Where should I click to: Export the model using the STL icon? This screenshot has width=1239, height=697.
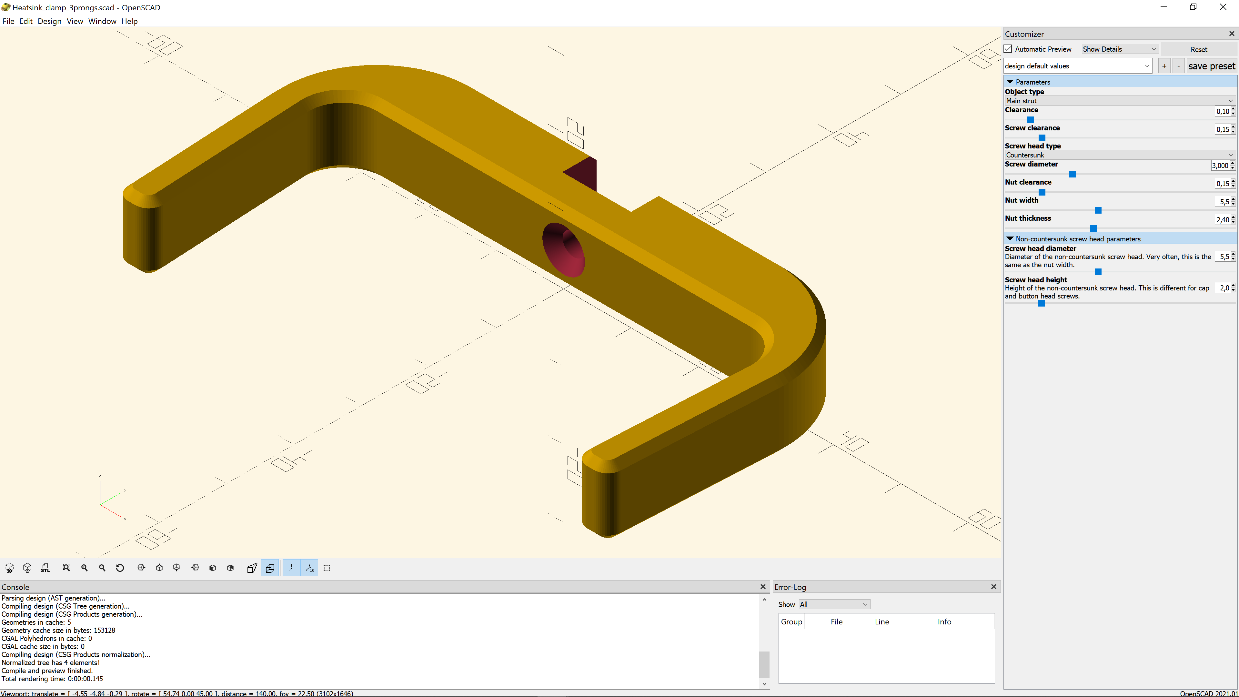[45, 568]
